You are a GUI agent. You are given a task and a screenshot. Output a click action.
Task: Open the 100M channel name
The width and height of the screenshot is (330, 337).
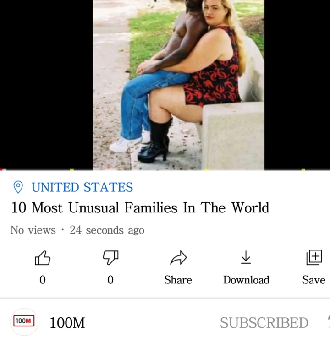[67, 323]
